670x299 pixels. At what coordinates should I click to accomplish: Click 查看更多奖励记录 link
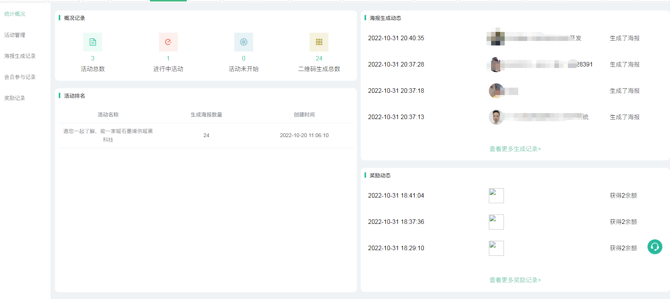(515, 280)
